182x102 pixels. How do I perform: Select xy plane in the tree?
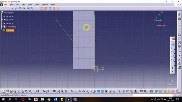pos(10,16)
